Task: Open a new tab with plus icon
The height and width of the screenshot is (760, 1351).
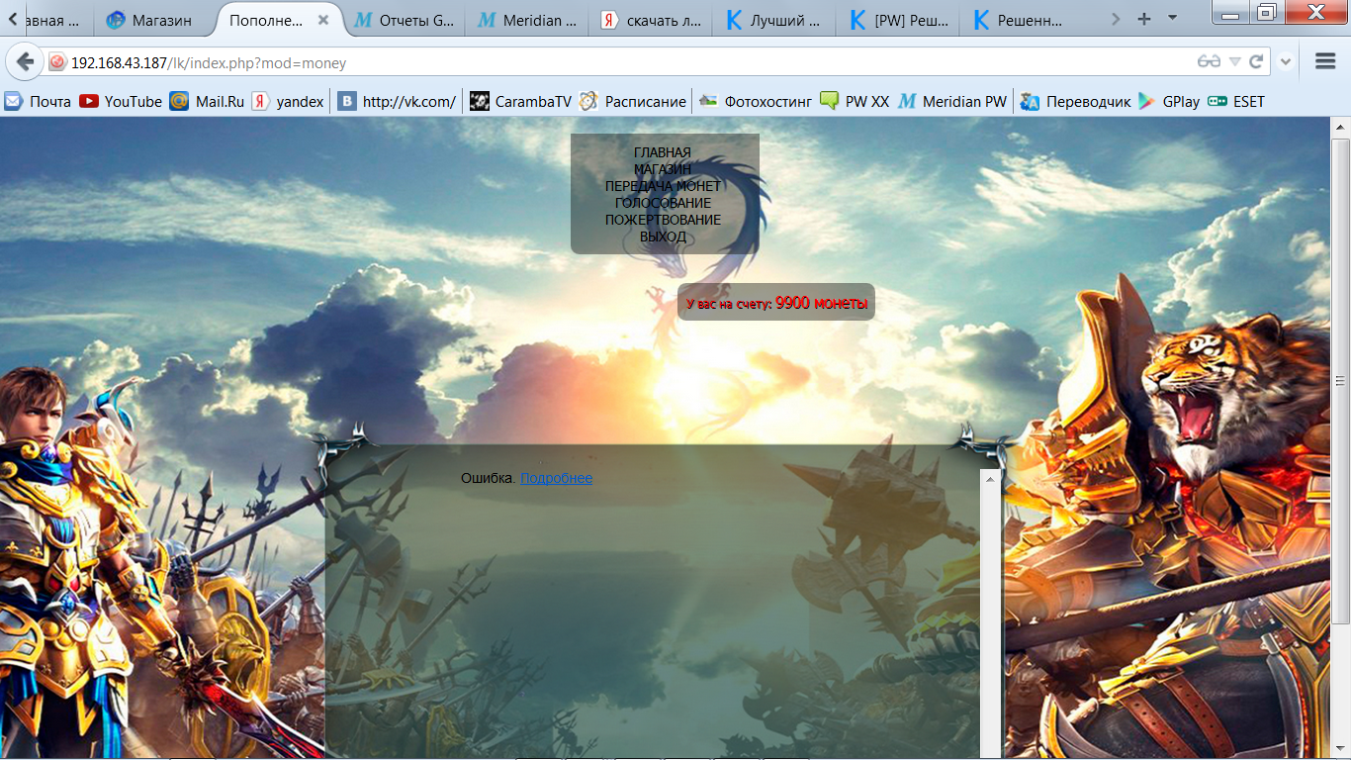Action: (1144, 19)
